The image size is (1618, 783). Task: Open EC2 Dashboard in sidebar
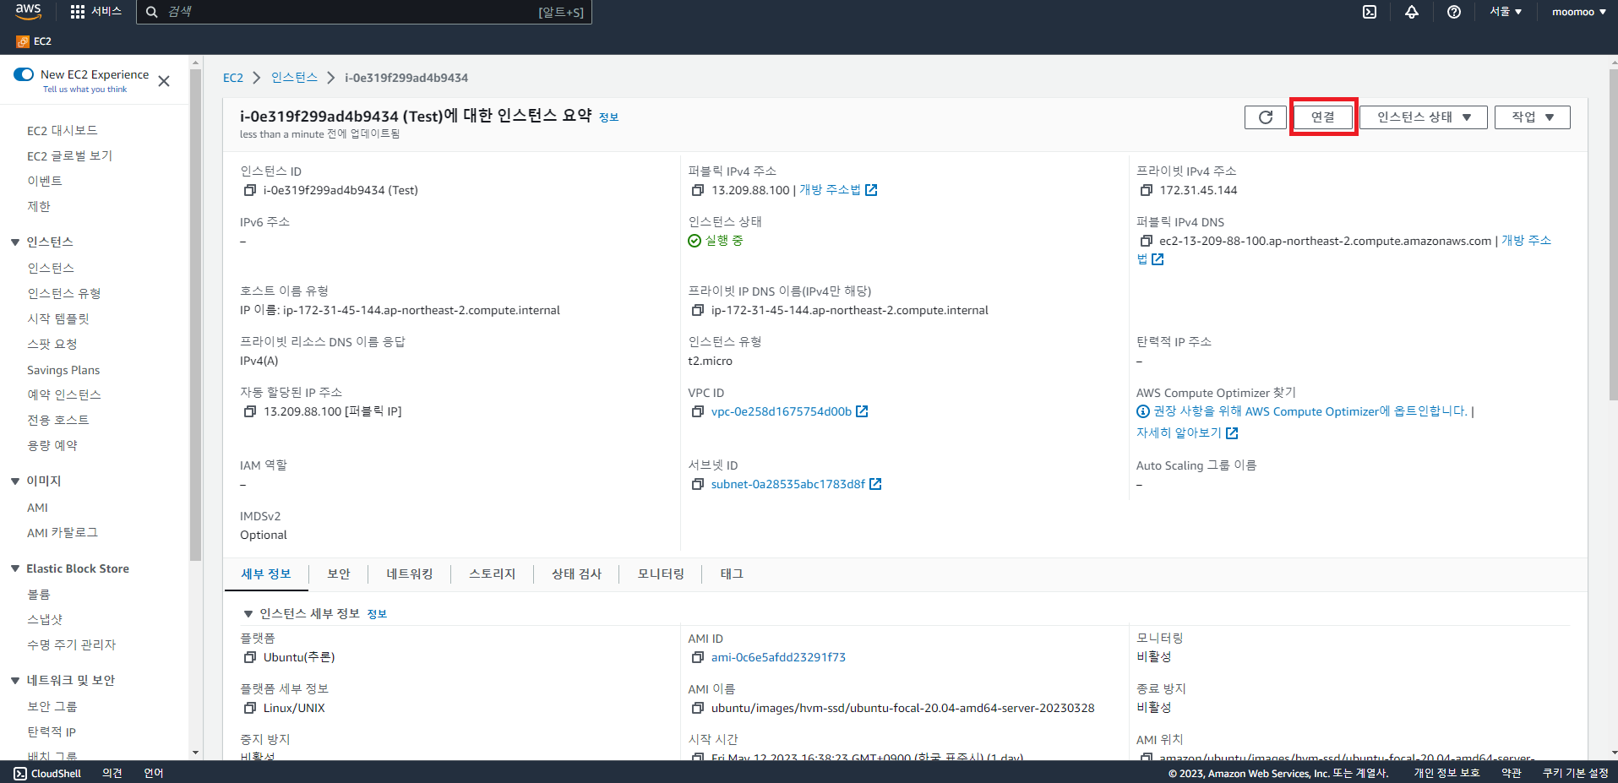63,131
